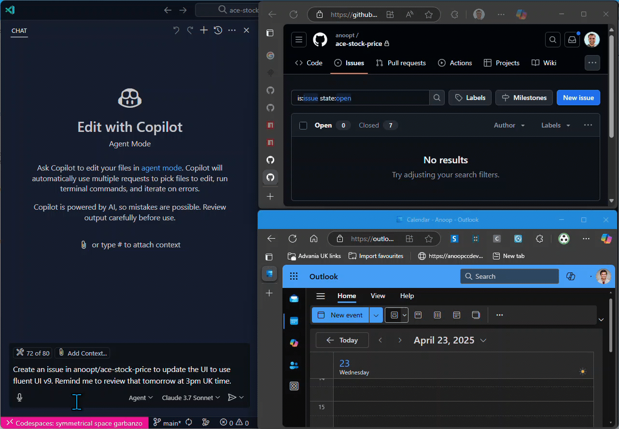Click the microphone voice input icon in chat
619x429 pixels.
point(20,398)
